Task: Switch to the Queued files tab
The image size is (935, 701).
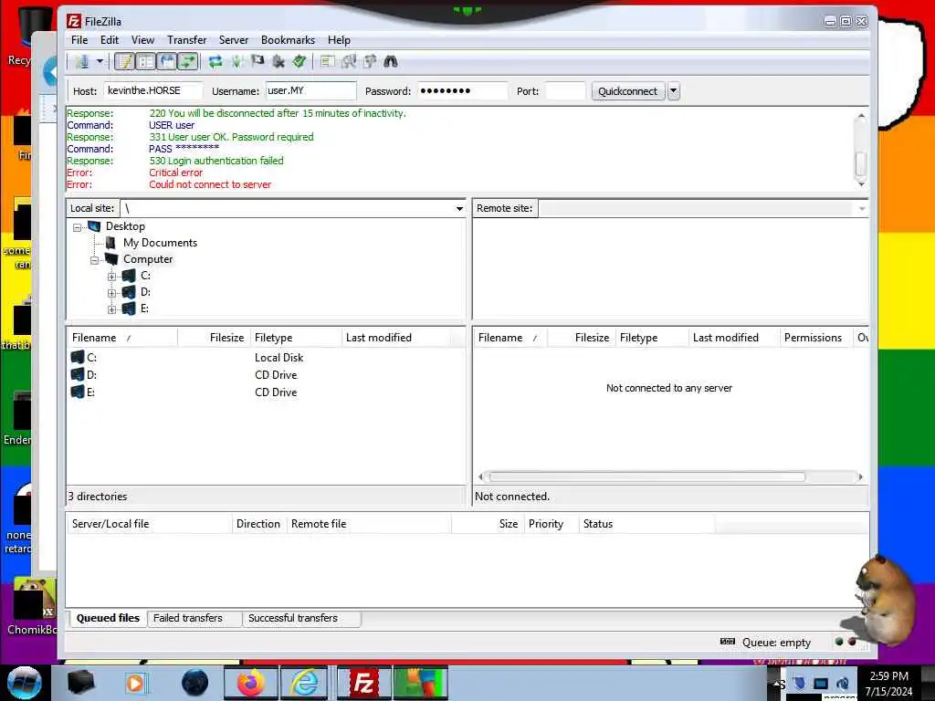Action: pos(108,618)
